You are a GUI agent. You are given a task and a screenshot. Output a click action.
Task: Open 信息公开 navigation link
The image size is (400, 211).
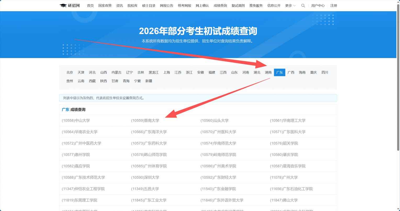point(274,5)
